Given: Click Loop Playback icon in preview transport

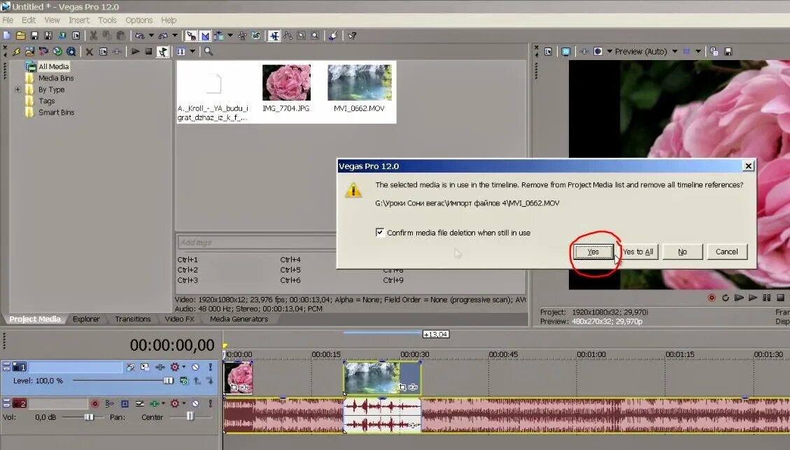Looking at the screenshot, I should tap(726, 298).
